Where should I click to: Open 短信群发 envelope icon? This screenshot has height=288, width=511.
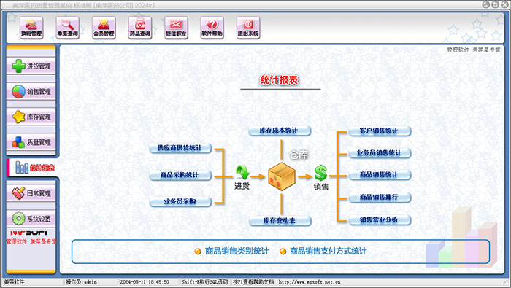coord(176,28)
